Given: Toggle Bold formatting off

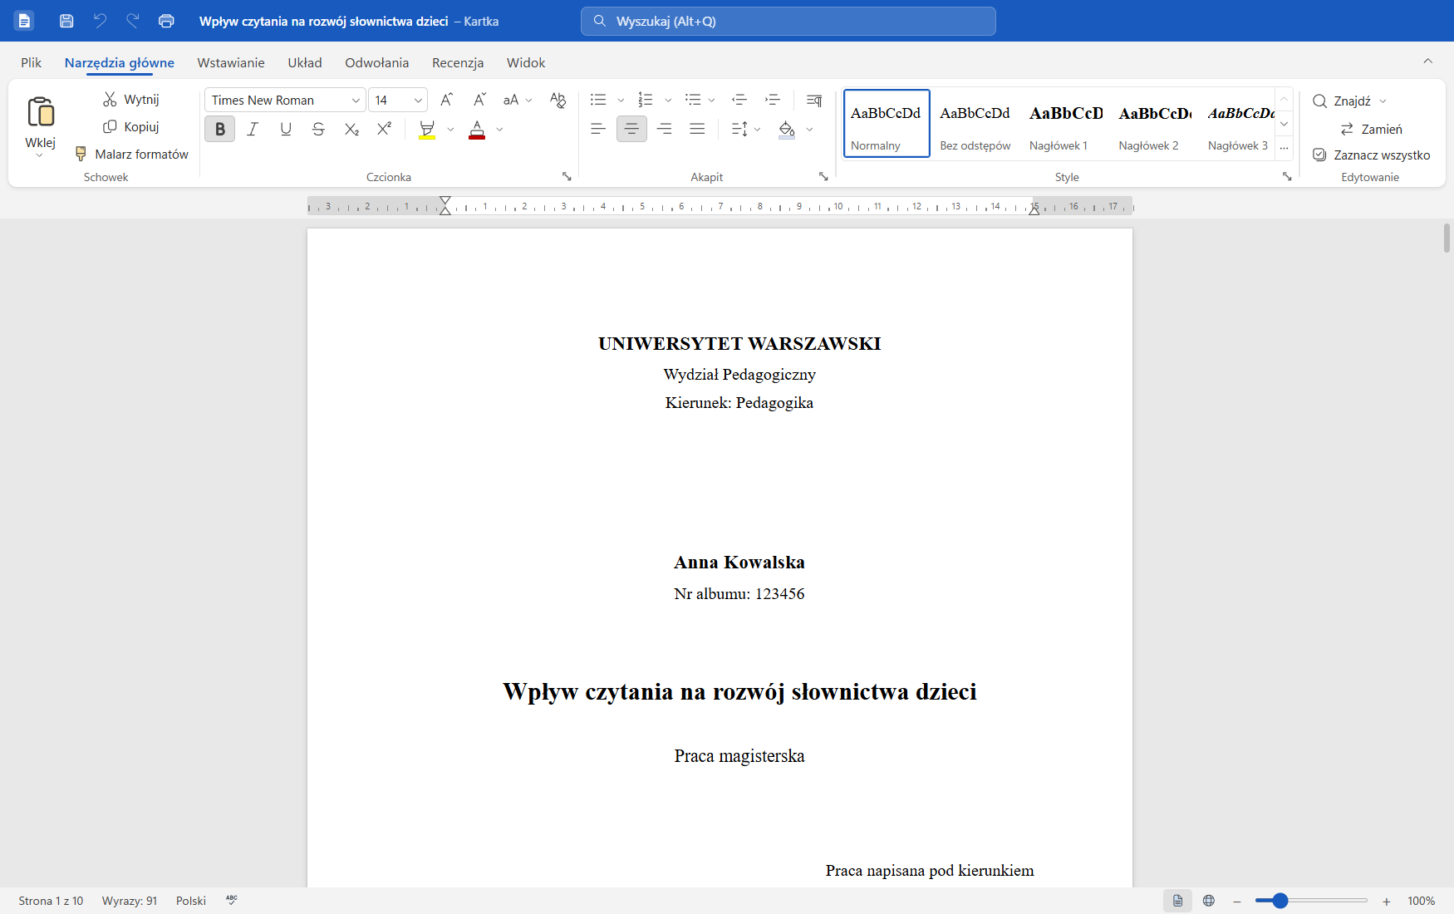Looking at the screenshot, I should click(220, 129).
